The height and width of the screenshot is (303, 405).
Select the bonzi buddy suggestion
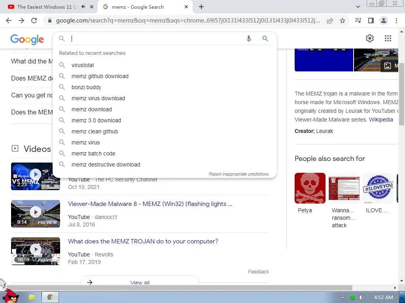pos(165,87)
